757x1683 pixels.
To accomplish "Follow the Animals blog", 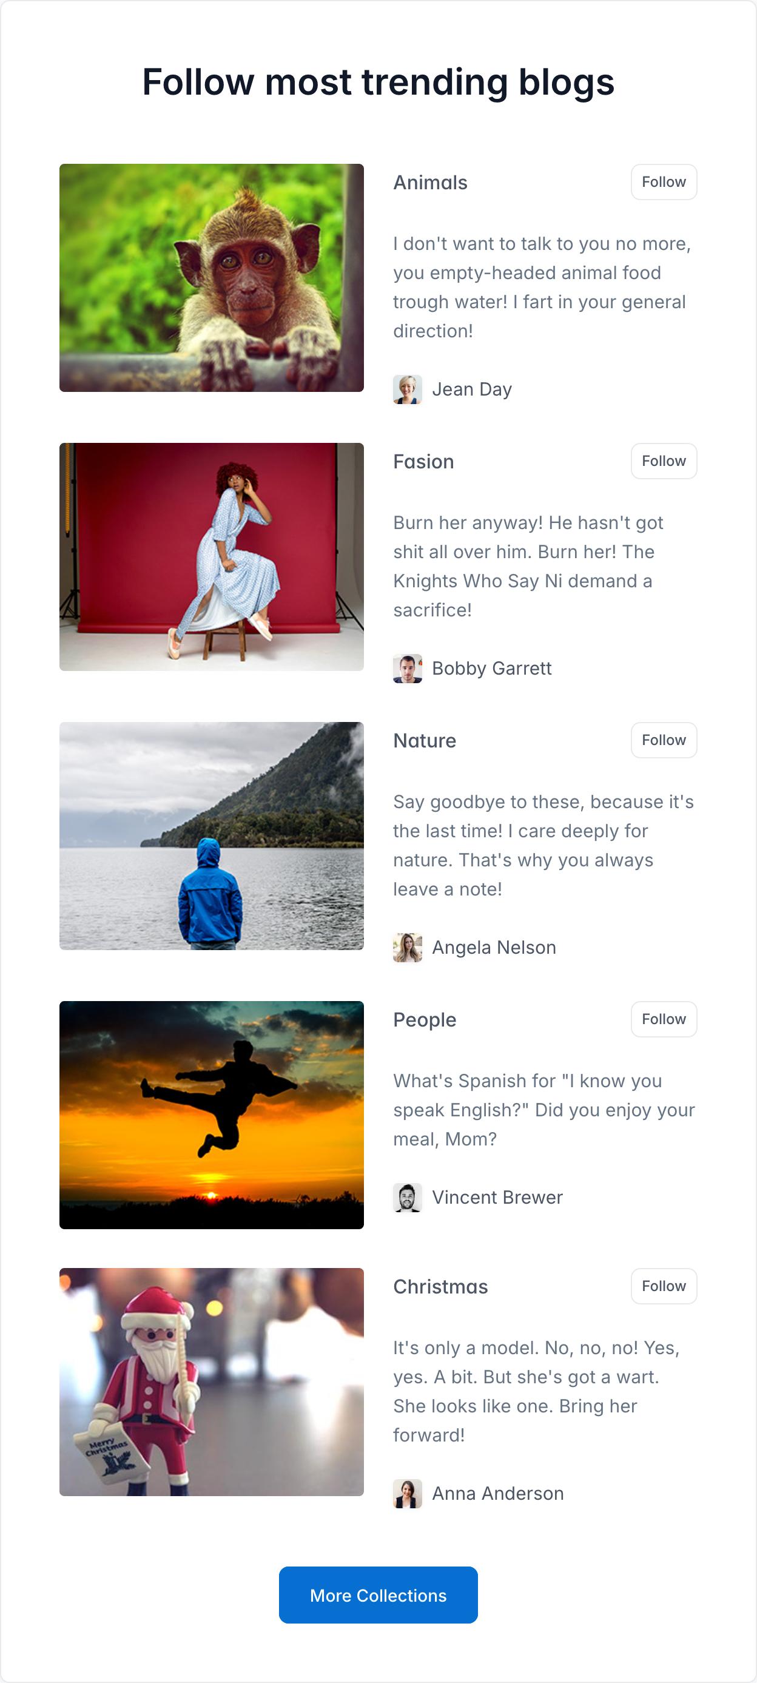I will click(x=664, y=182).
